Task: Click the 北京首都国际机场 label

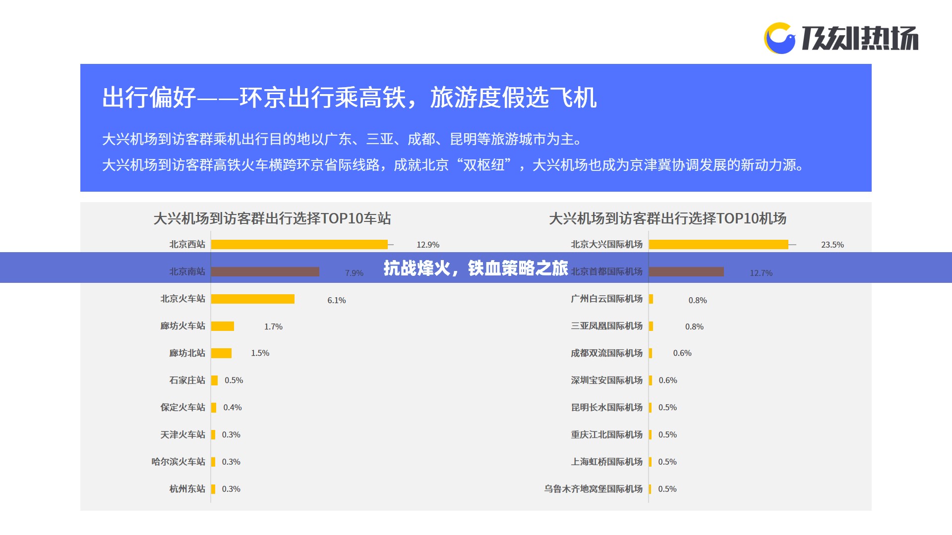Action: point(606,271)
